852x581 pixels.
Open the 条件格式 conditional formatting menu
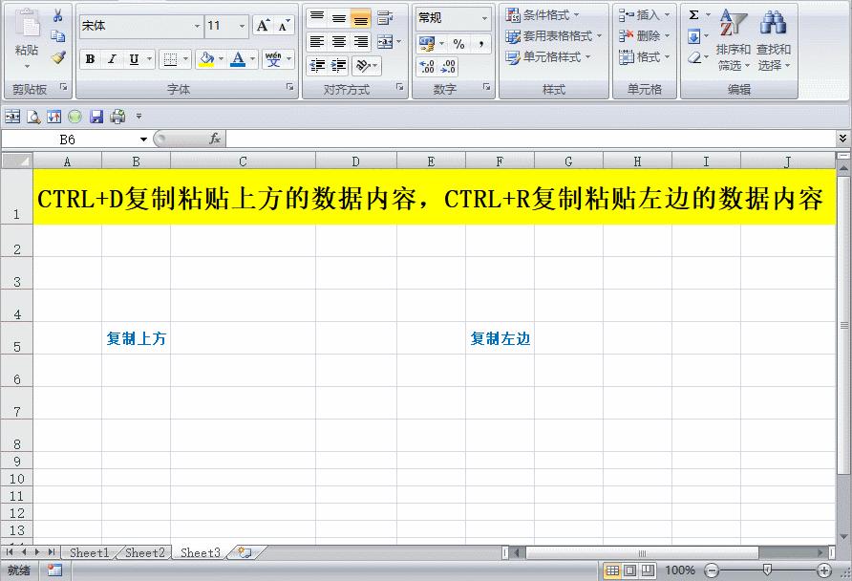pyautogui.click(x=540, y=14)
